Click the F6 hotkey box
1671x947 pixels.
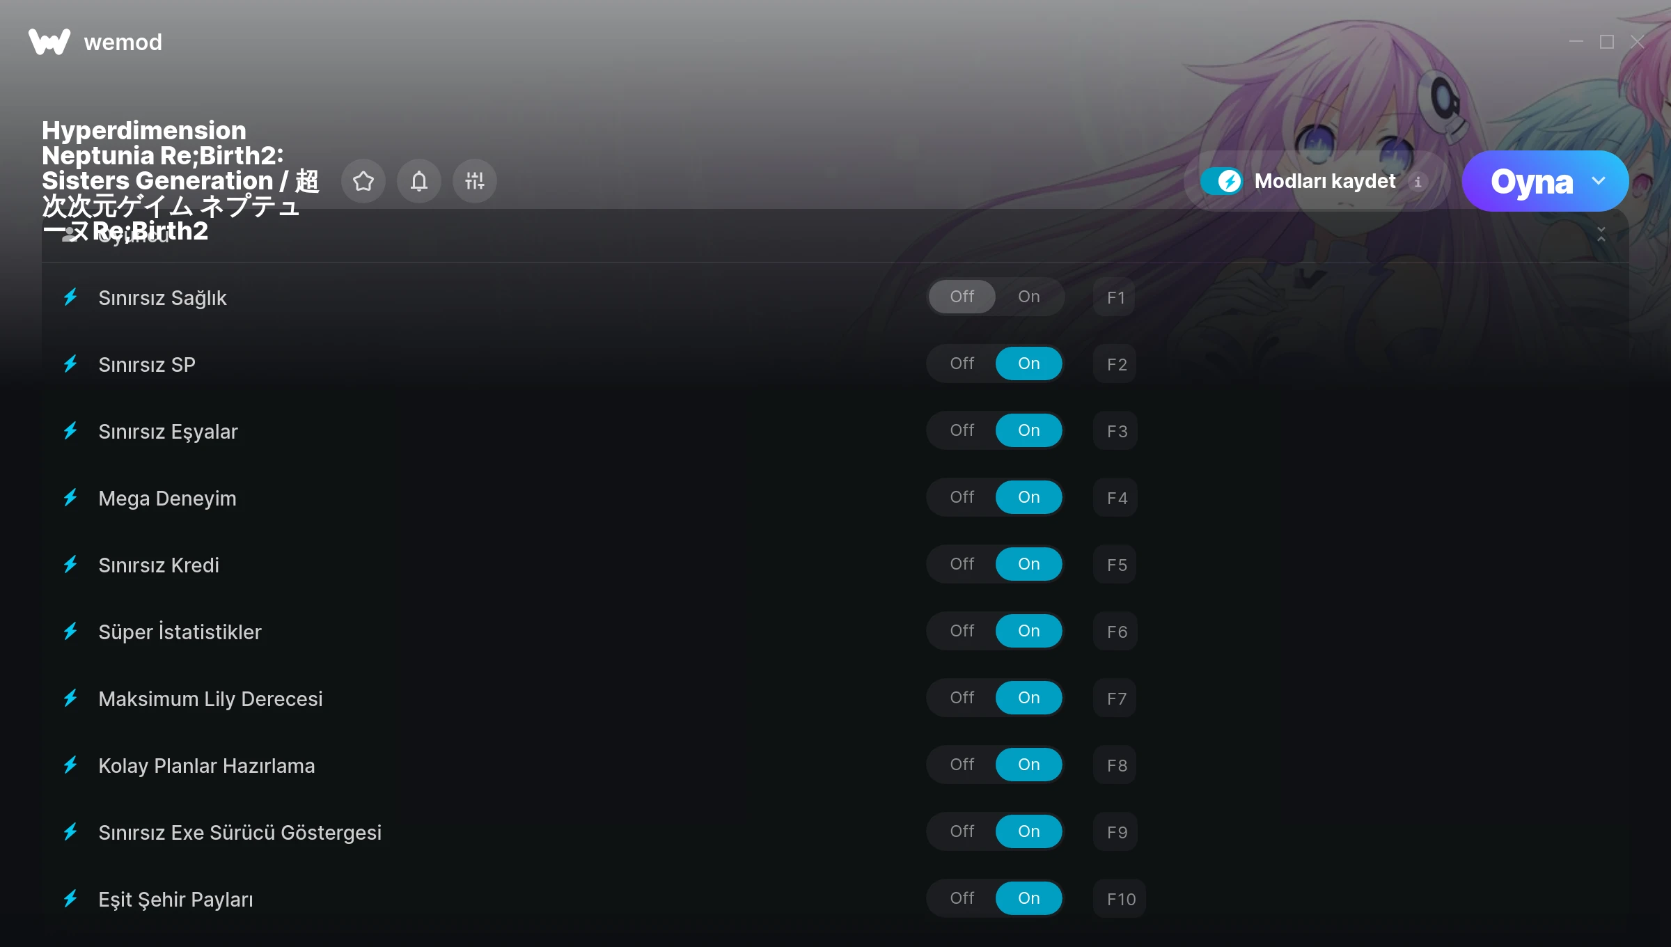pyautogui.click(x=1115, y=632)
